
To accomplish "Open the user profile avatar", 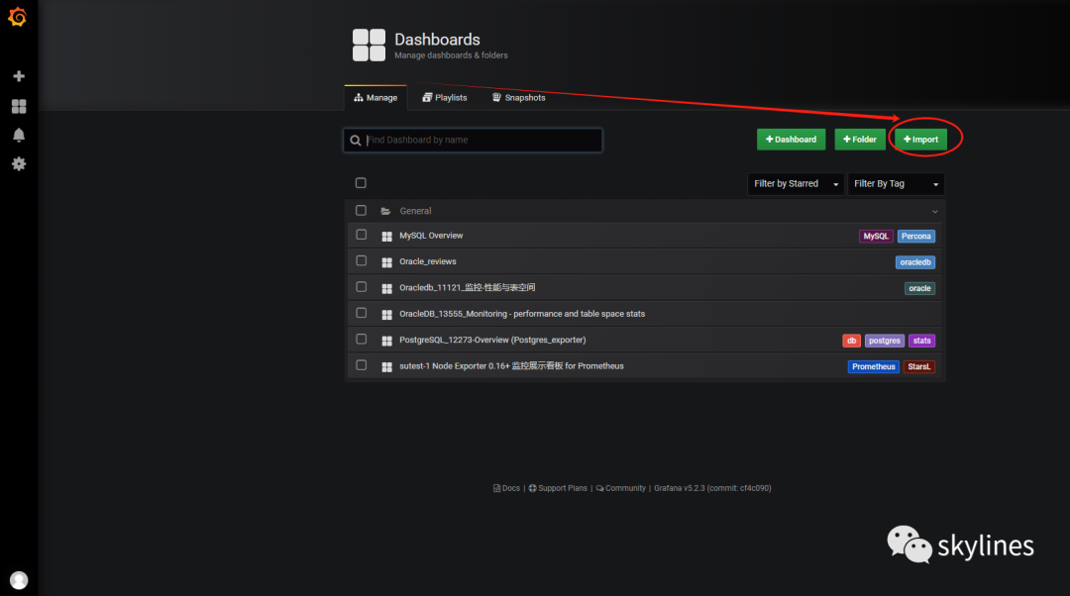I will tap(19, 579).
